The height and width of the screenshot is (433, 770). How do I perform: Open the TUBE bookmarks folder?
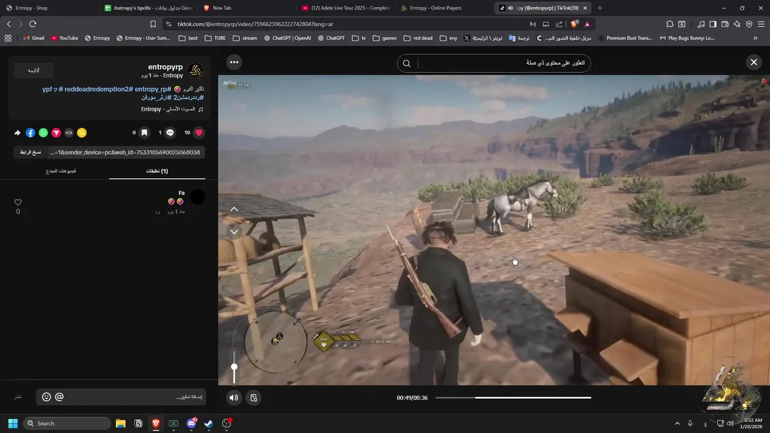215,38
